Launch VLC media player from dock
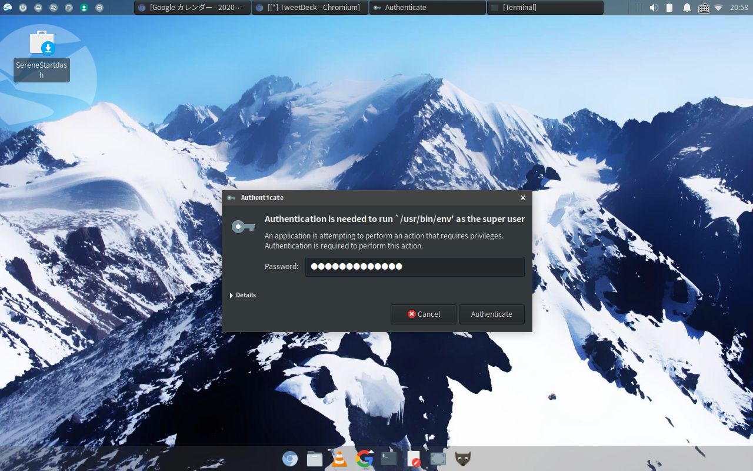 pos(339,459)
